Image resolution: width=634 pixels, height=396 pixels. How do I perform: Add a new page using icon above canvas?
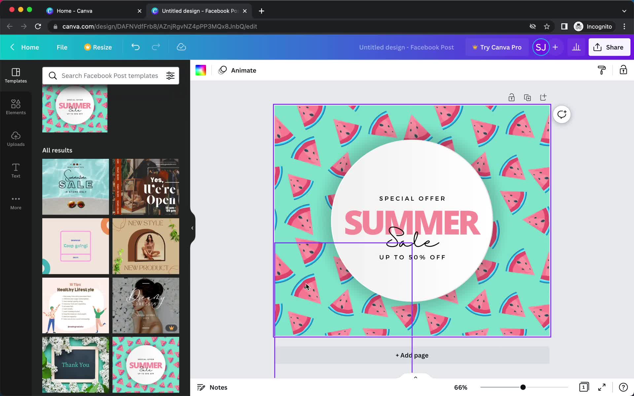coord(543,97)
